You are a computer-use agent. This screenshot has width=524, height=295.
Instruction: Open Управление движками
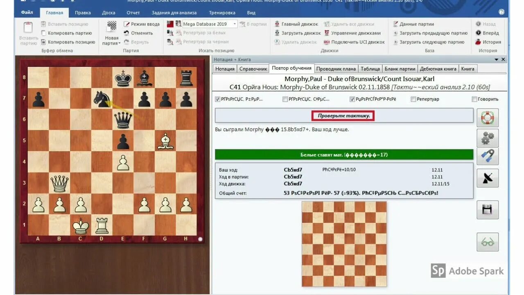click(x=352, y=33)
